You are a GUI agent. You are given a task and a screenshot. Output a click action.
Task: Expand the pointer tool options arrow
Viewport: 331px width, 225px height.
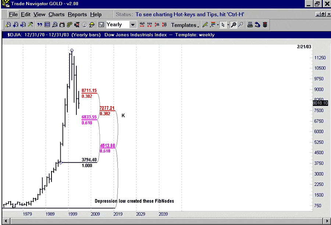click(228, 25)
